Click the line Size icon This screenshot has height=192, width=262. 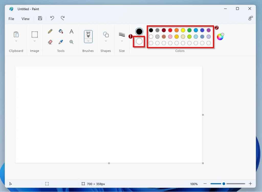(122, 35)
